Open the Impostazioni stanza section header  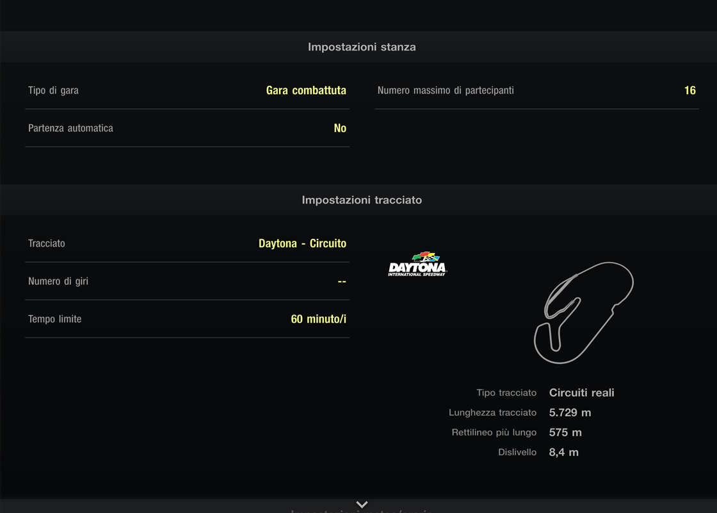coord(362,47)
